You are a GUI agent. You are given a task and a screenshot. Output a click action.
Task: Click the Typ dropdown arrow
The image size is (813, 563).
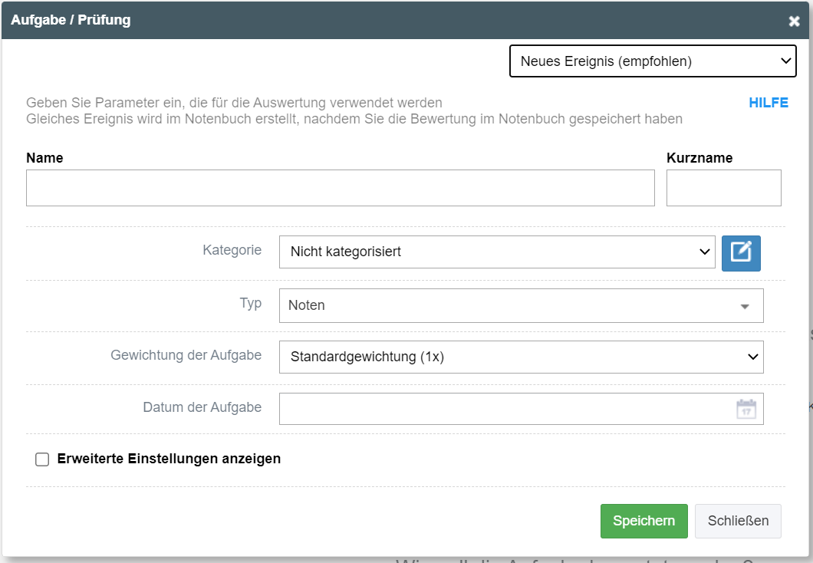point(743,305)
